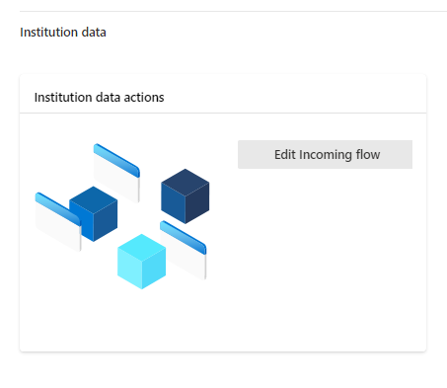This screenshot has height=388, width=447.
Task: Click the lower-right window panel icon
Action: tap(184, 251)
